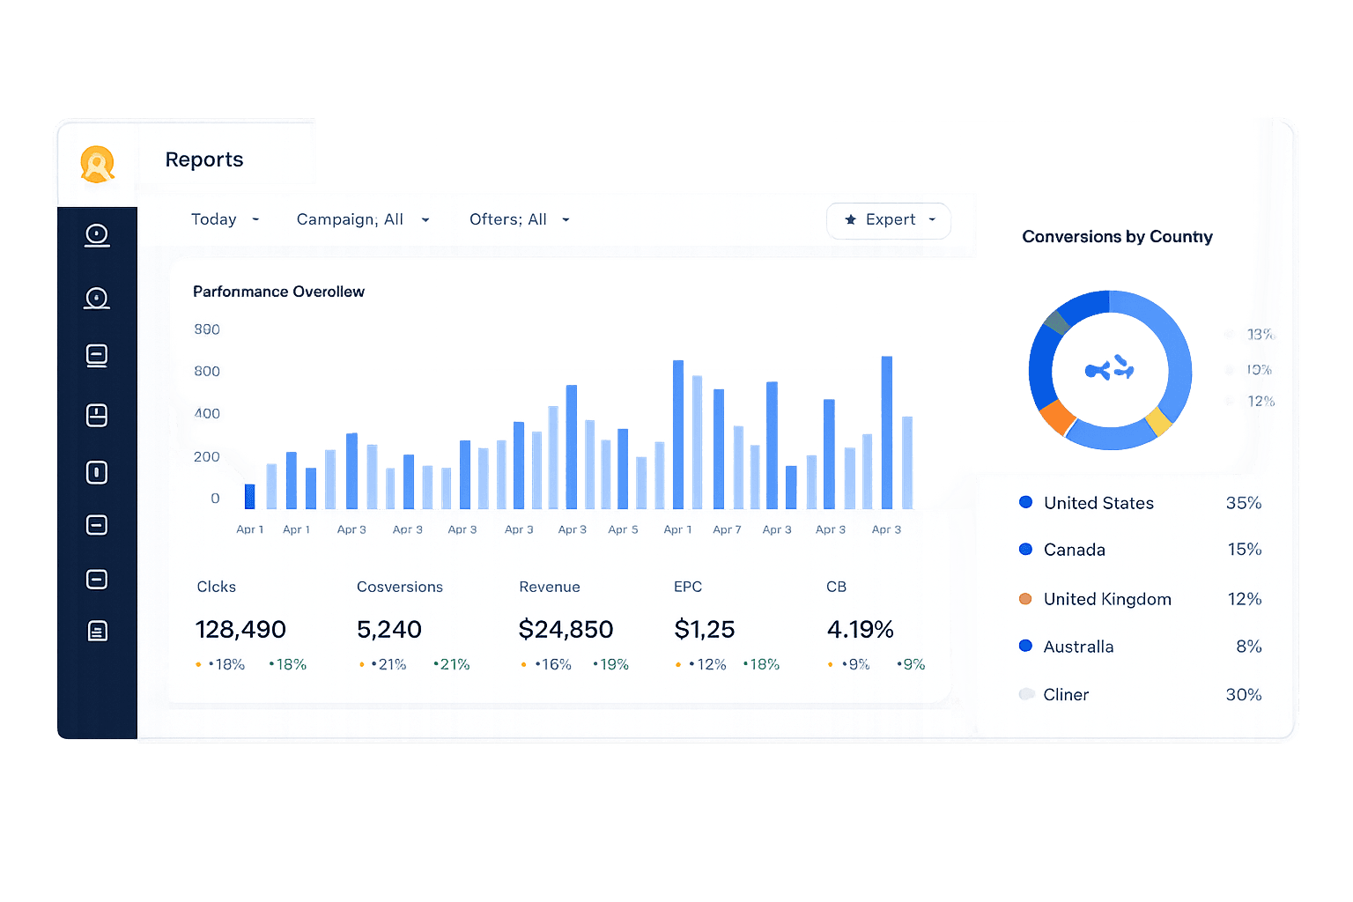1353x902 pixels.
Task: Open sidebar square icon with vertical bar
Action: pyautogui.click(x=97, y=472)
